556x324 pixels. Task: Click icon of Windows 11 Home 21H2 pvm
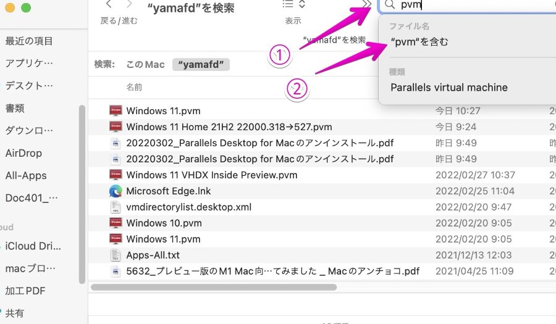coord(116,127)
